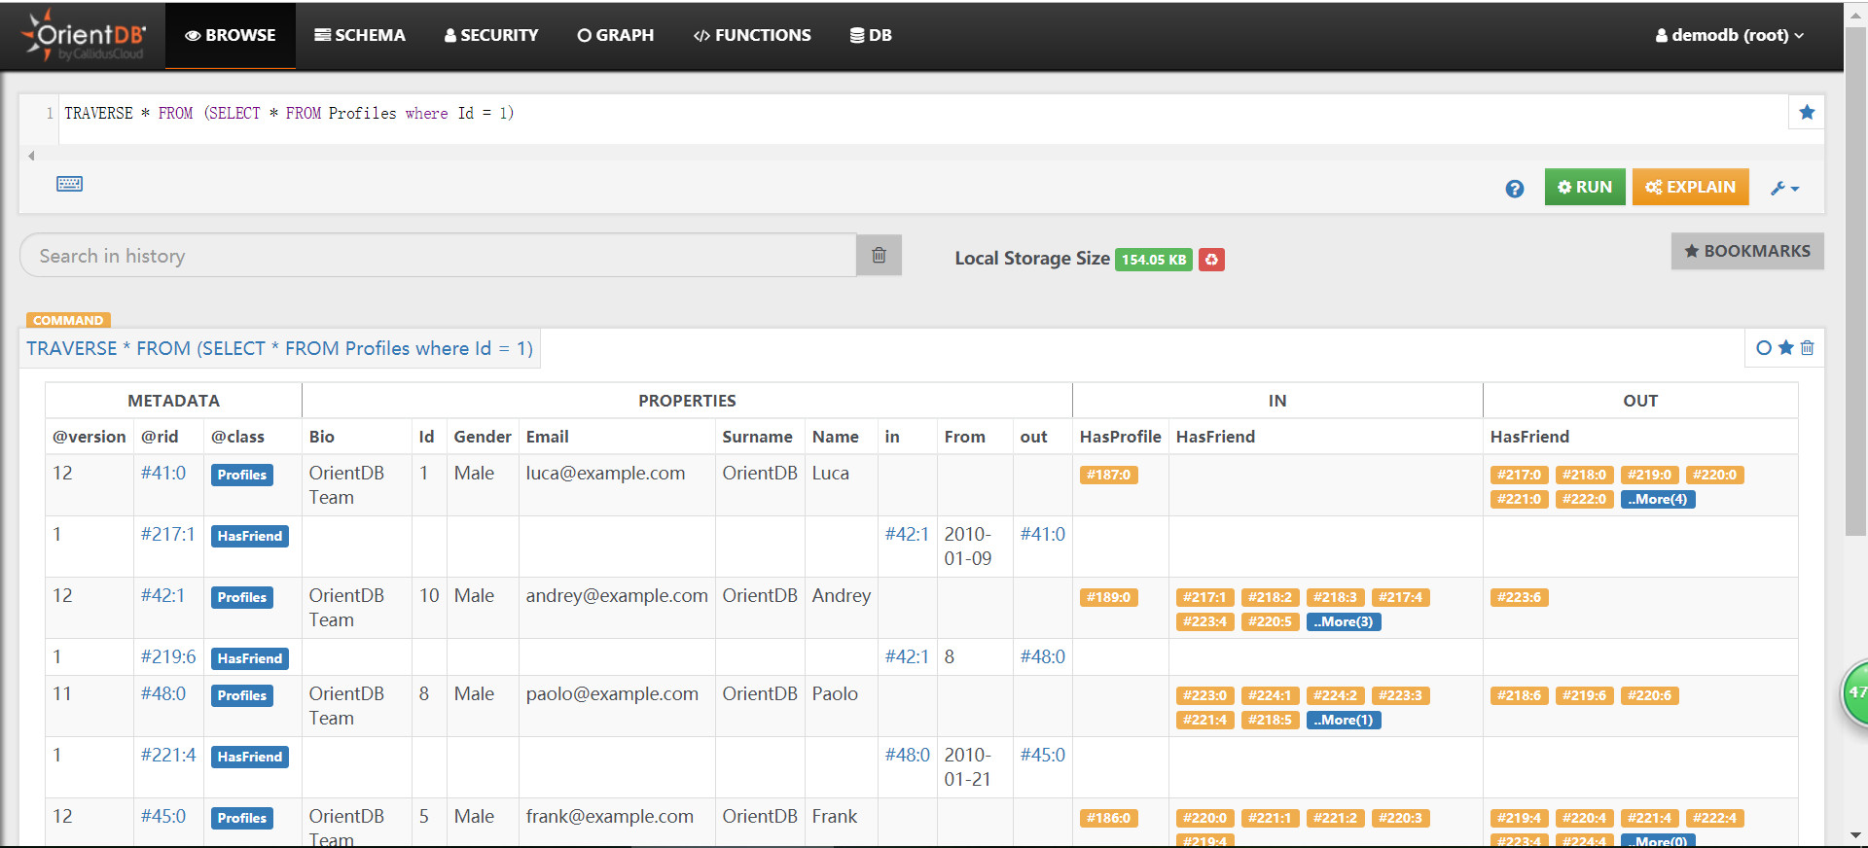Click the Profiles class badge for Luca
This screenshot has width=1868, height=848.
tap(242, 475)
